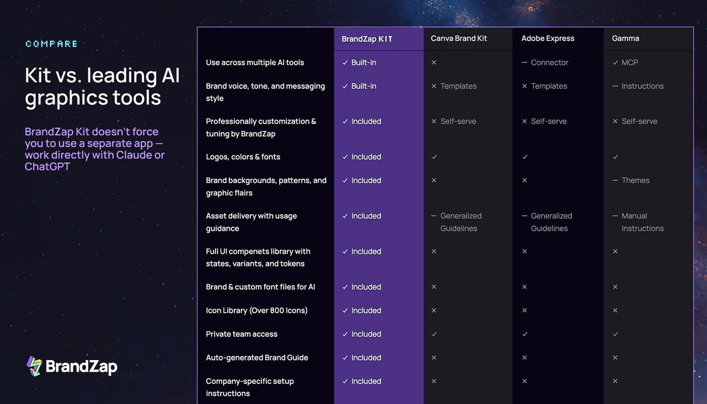Click the COMPARE label above the headline
This screenshot has width=707, height=404.
tap(52, 44)
